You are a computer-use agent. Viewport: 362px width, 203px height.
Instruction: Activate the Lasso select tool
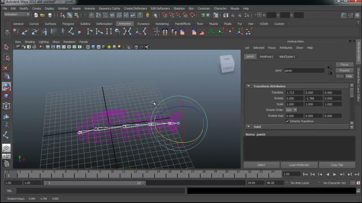click(6, 57)
